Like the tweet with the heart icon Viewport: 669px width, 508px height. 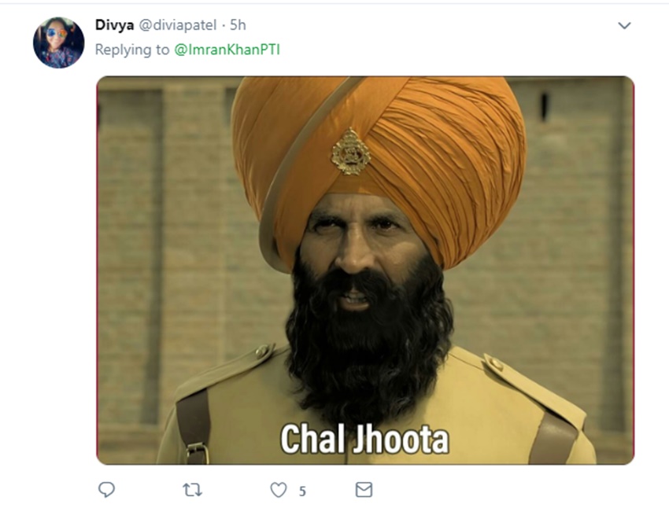pyautogui.click(x=279, y=490)
